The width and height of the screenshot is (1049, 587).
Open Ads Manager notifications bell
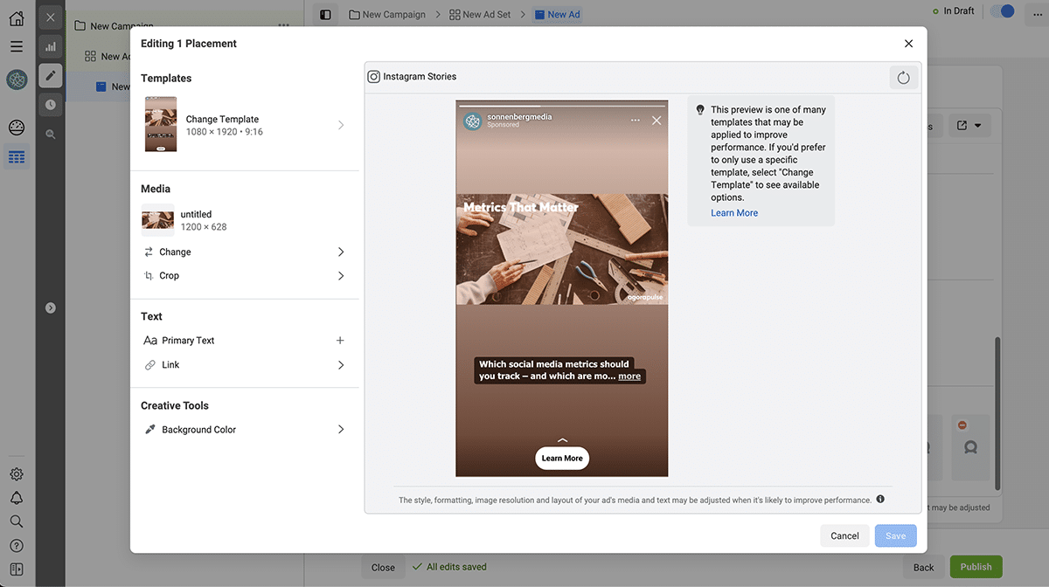(x=16, y=496)
